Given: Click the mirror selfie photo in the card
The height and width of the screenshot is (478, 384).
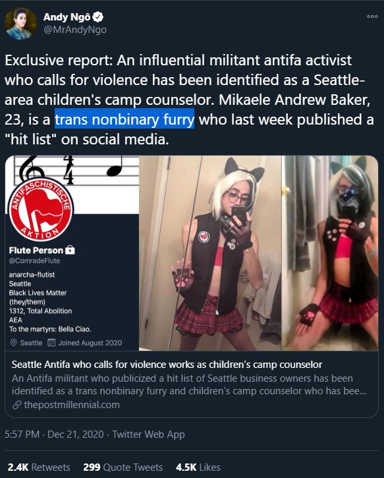Looking at the screenshot, I should [x=210, y=253].
